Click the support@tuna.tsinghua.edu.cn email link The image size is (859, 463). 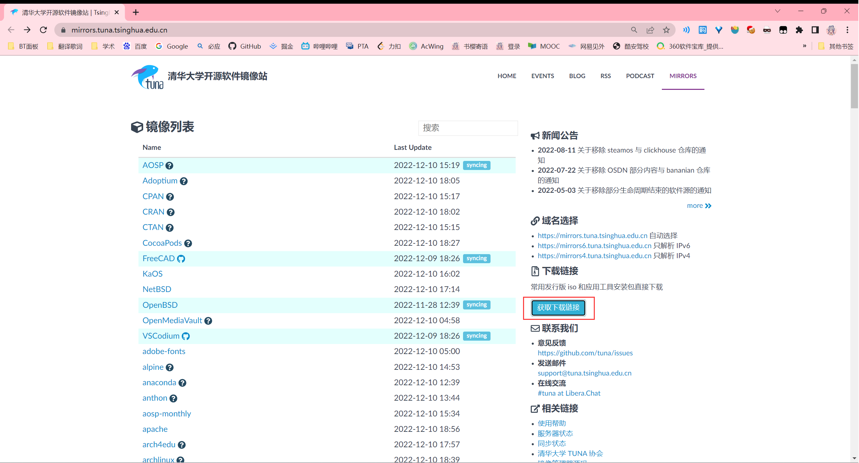click(584, 373)
